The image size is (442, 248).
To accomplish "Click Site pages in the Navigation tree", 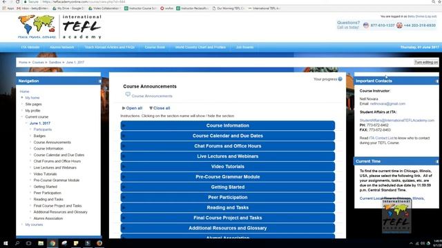I will (34, 104).
